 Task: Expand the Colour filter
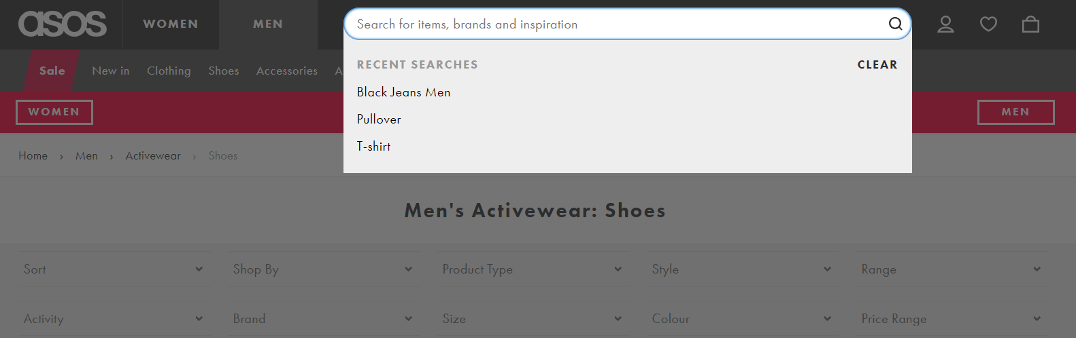point(742,319)
